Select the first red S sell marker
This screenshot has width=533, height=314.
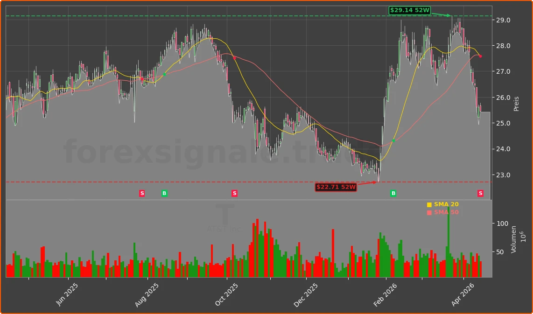(141, 193)
